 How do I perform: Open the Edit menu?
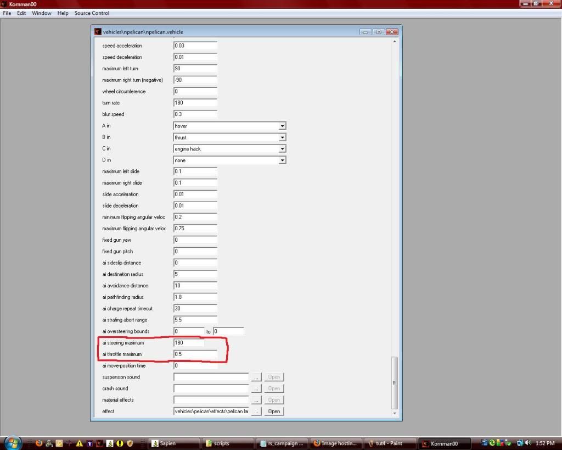click(21, 13)
